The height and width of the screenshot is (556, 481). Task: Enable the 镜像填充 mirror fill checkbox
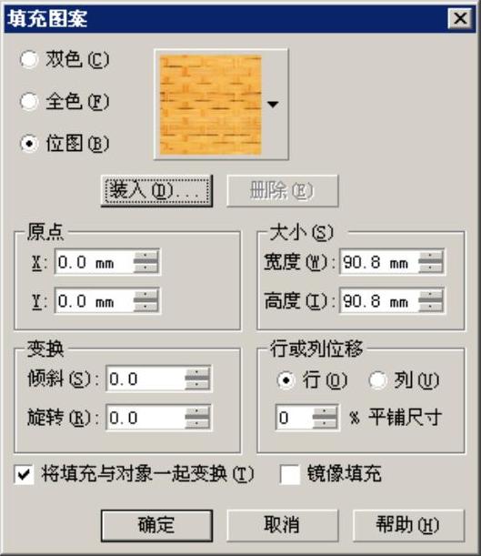point(290,474)
